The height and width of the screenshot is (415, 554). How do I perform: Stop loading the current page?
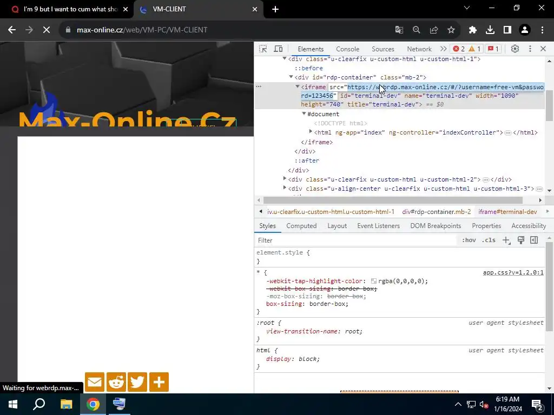click(47, 30)
